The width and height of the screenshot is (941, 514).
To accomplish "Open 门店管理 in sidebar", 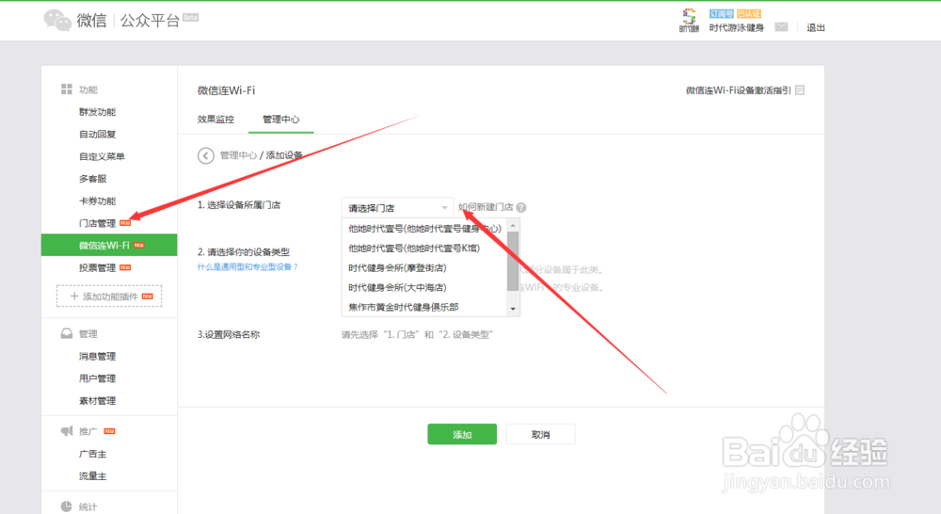I will point(97,223).
